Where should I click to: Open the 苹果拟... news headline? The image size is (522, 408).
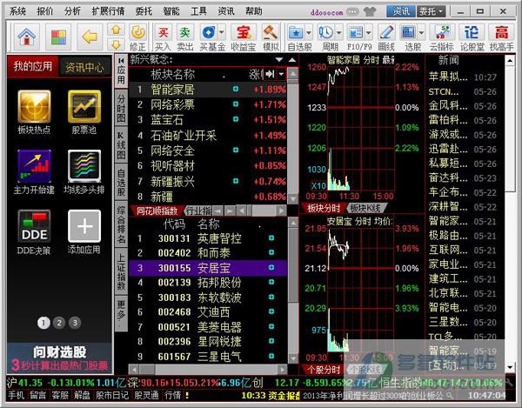448,77
